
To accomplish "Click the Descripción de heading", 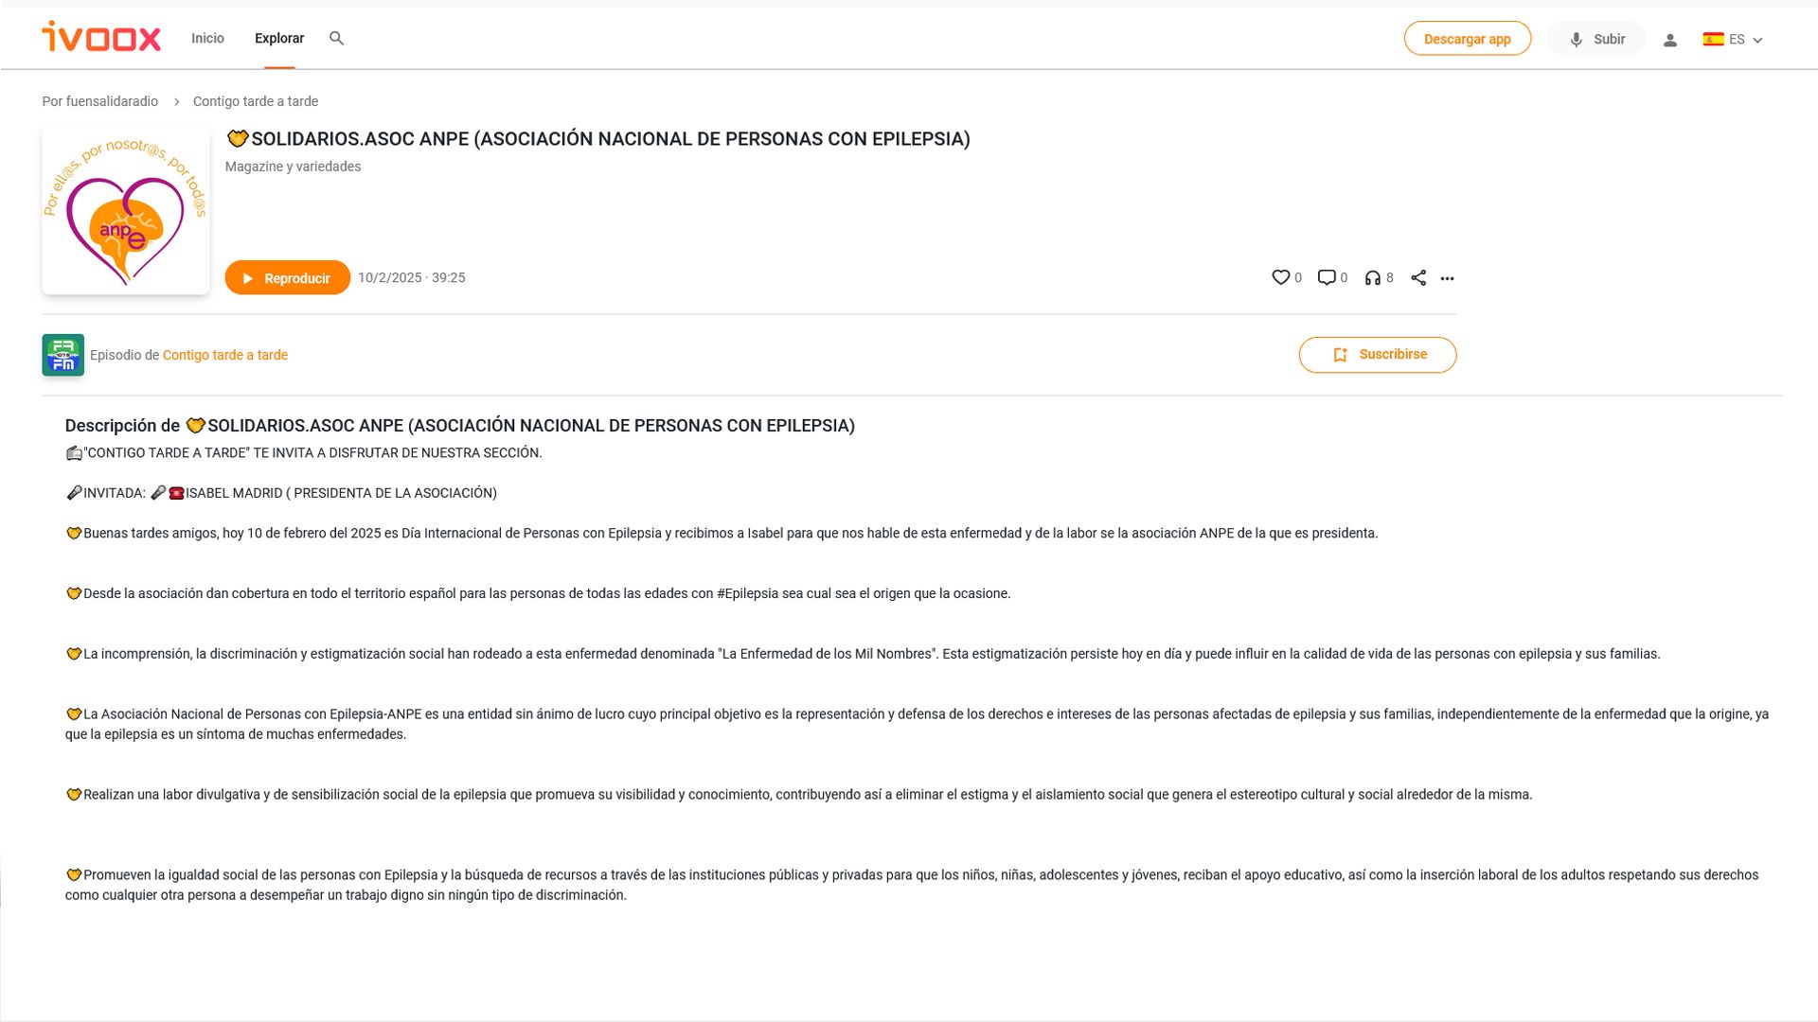I will click(x=460, y=426).
